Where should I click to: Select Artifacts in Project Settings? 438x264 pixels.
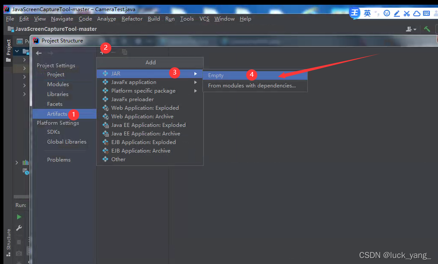pyautogui.click(x=65, y=114)
